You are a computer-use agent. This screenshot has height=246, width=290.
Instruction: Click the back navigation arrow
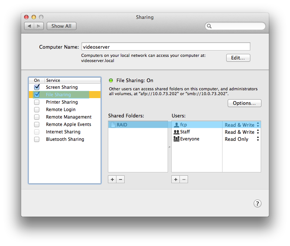(x=29, y=26)
